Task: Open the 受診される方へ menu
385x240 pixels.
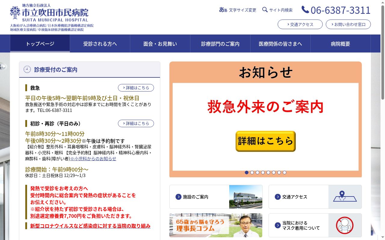Action: pyautogui.click(x=100, y=43)
